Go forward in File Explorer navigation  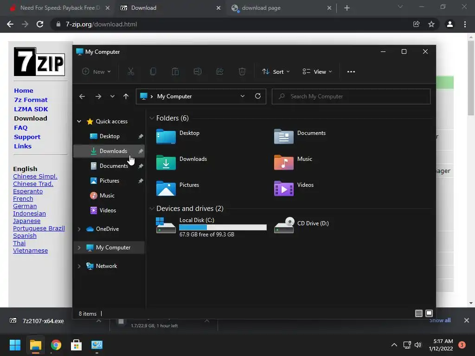(98, 96)
